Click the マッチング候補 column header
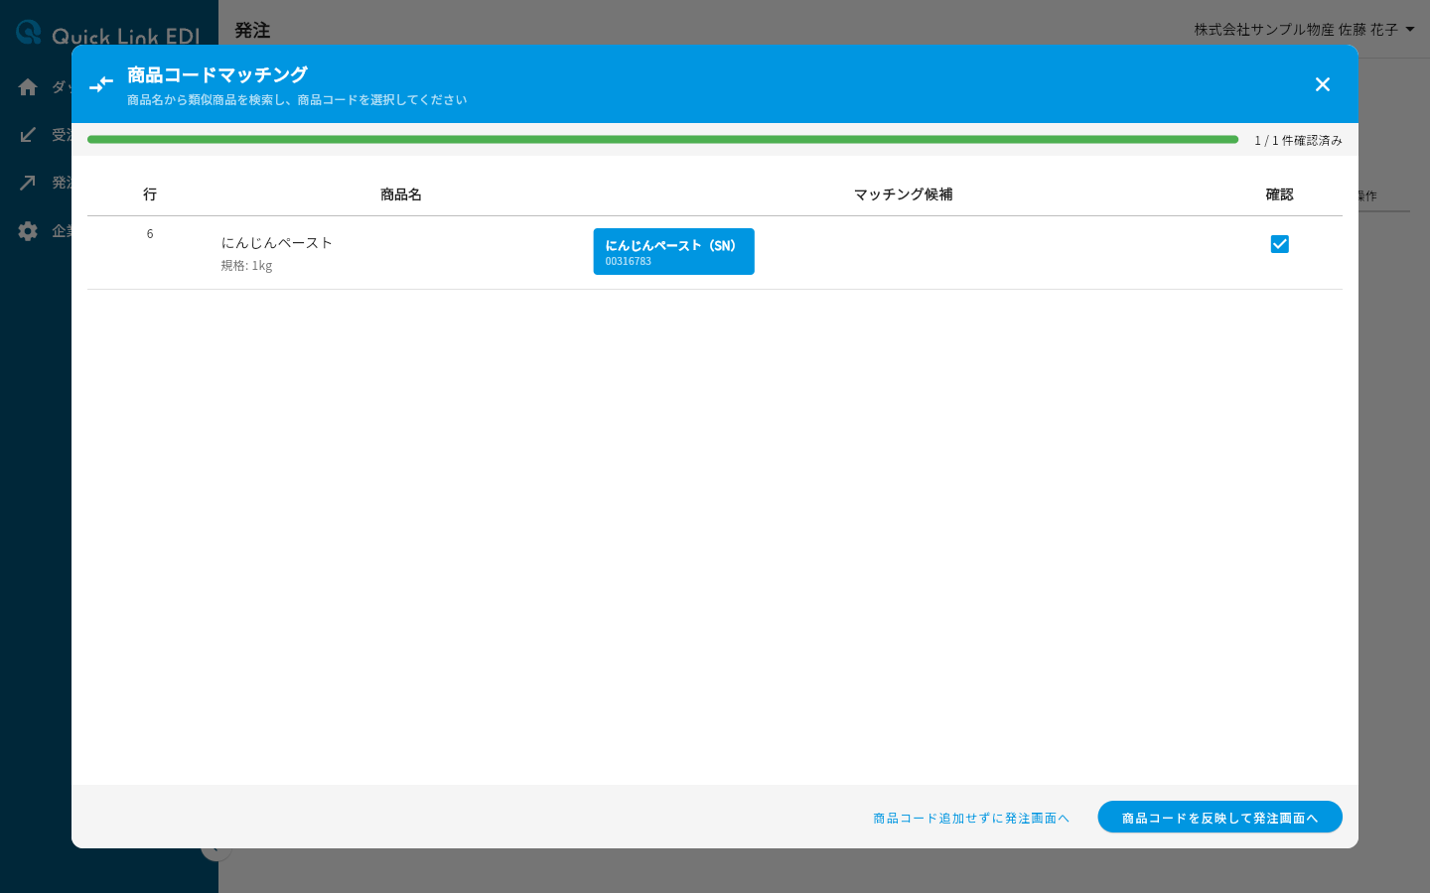Viewport: 1430px width, 893px height. point(904,194)
